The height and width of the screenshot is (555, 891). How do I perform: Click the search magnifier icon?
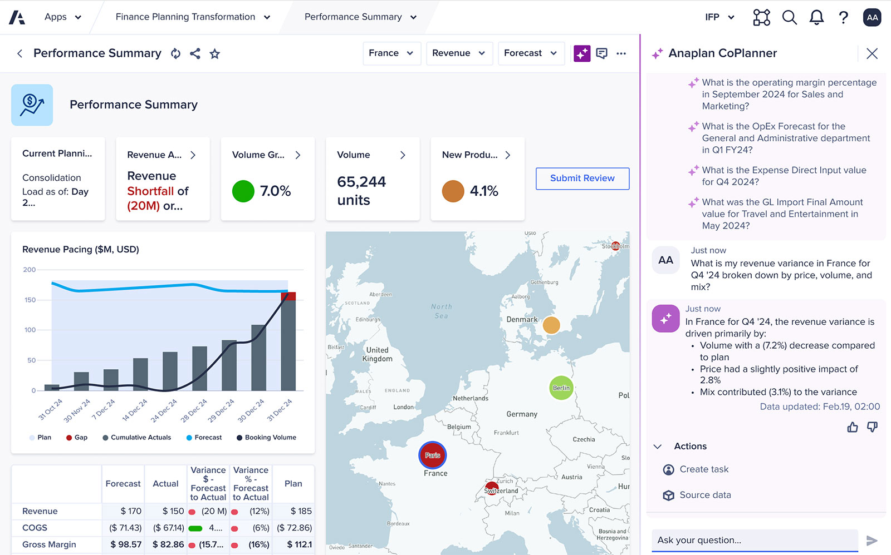[x=789, y=17]
